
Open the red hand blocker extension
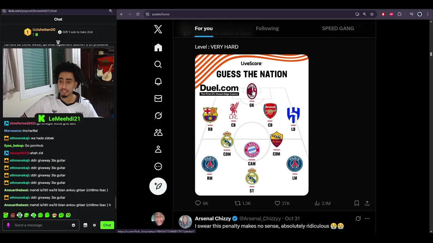[383, 14]
